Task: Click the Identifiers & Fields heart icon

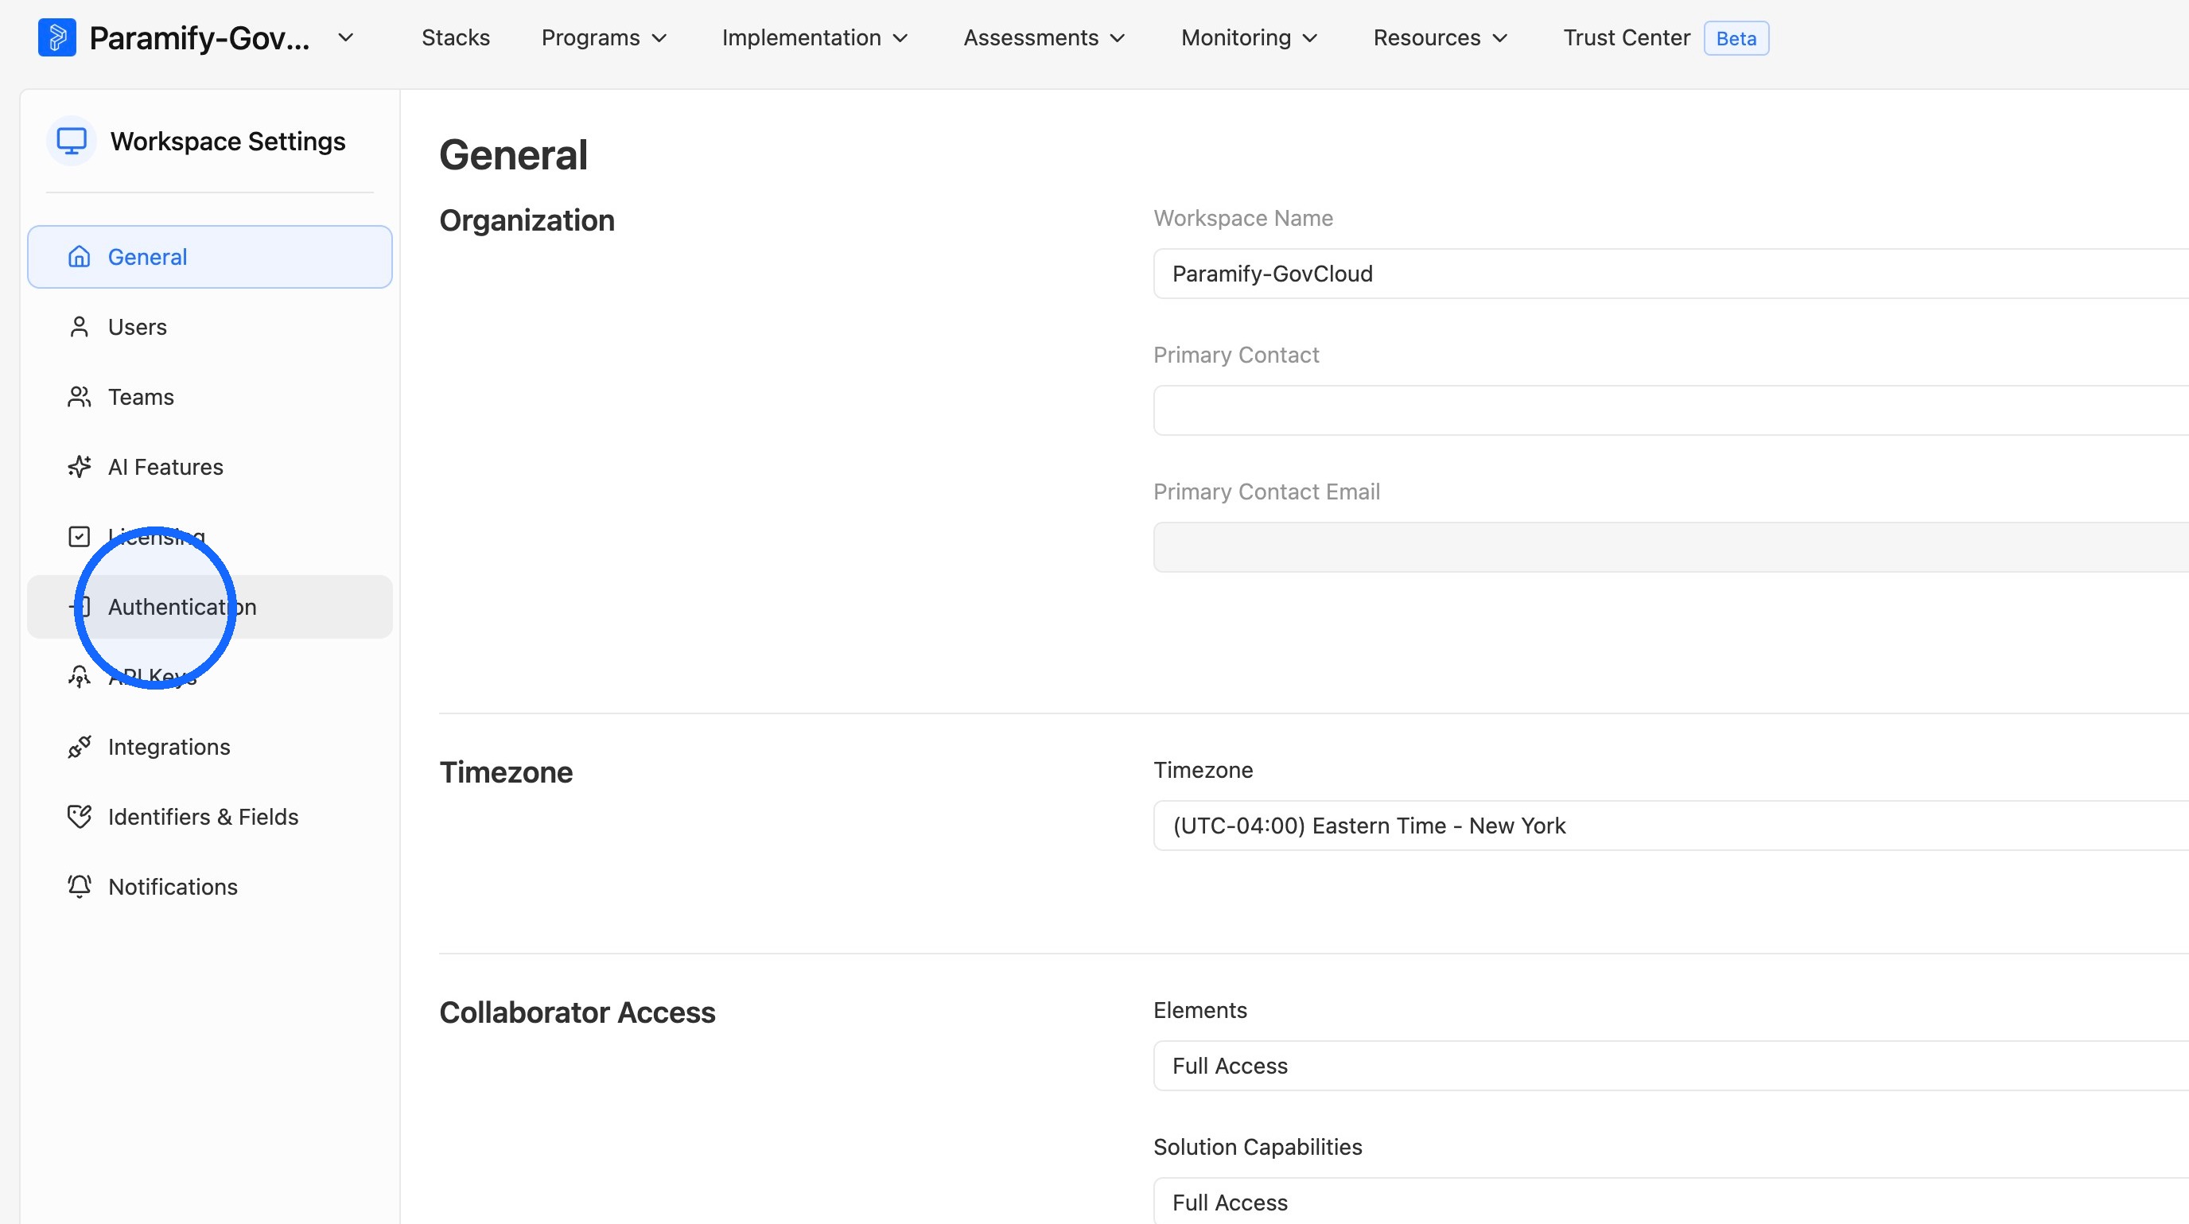Action: (79, 816)
